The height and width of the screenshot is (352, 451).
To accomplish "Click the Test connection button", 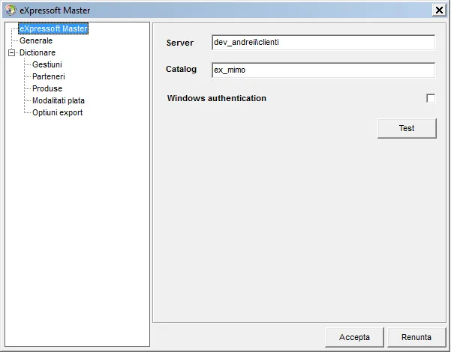I will coord(407,128).
